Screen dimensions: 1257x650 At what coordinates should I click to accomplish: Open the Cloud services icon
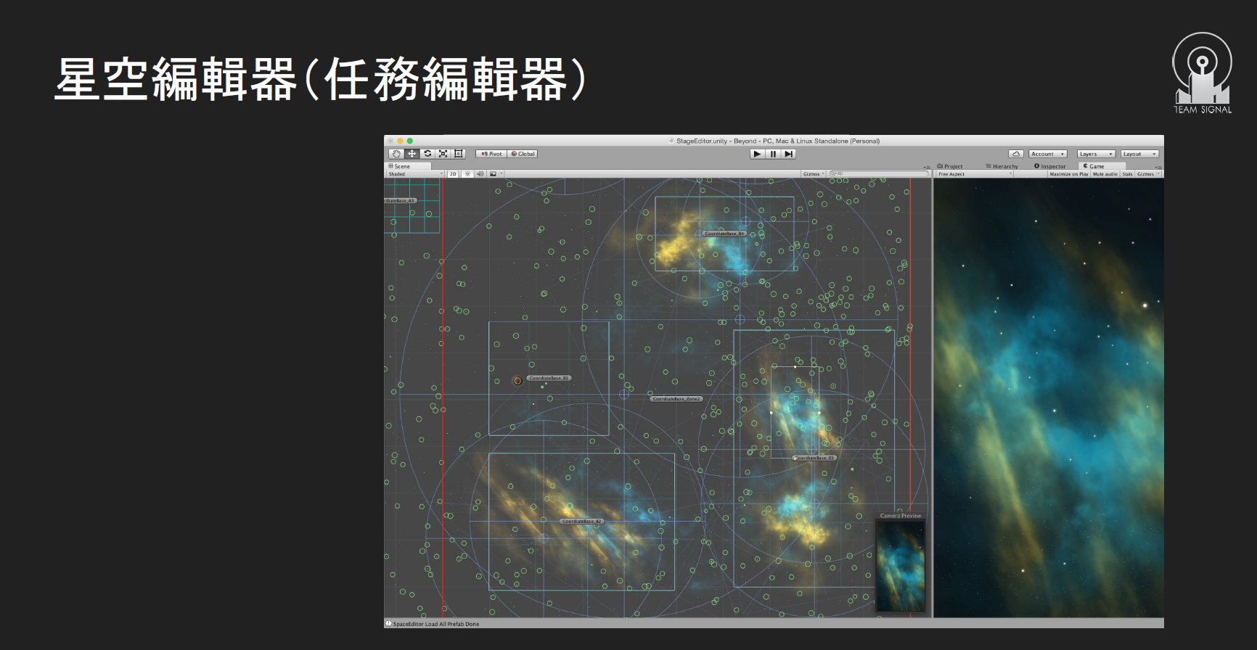point(1016,154)
